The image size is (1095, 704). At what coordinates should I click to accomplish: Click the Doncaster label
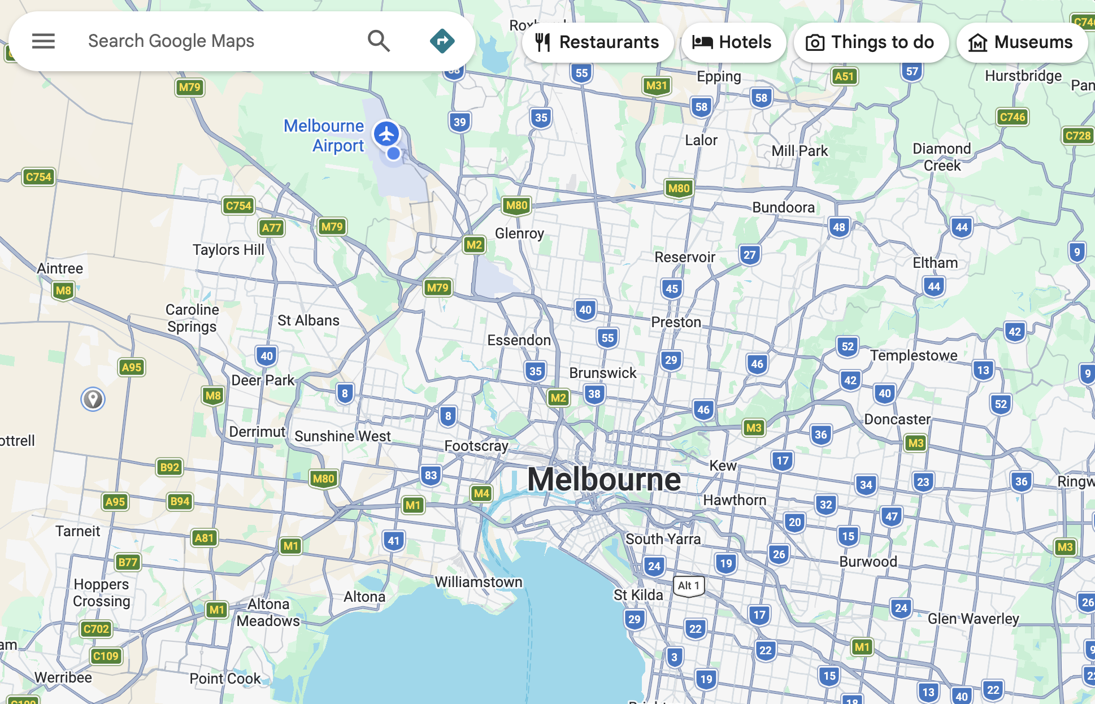click(897, 419)
